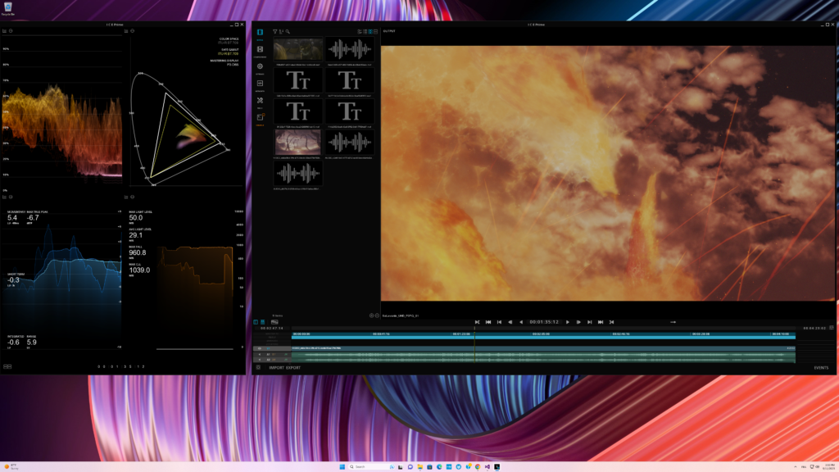Click the filter funnel icon in media bin
839x472 pixels.
coord(274,31)
